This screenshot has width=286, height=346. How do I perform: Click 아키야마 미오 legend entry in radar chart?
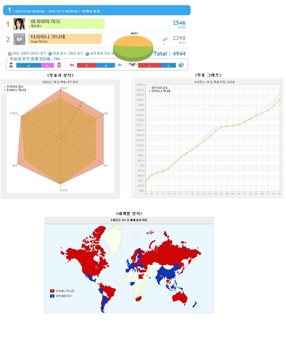(x=14, y=87)
